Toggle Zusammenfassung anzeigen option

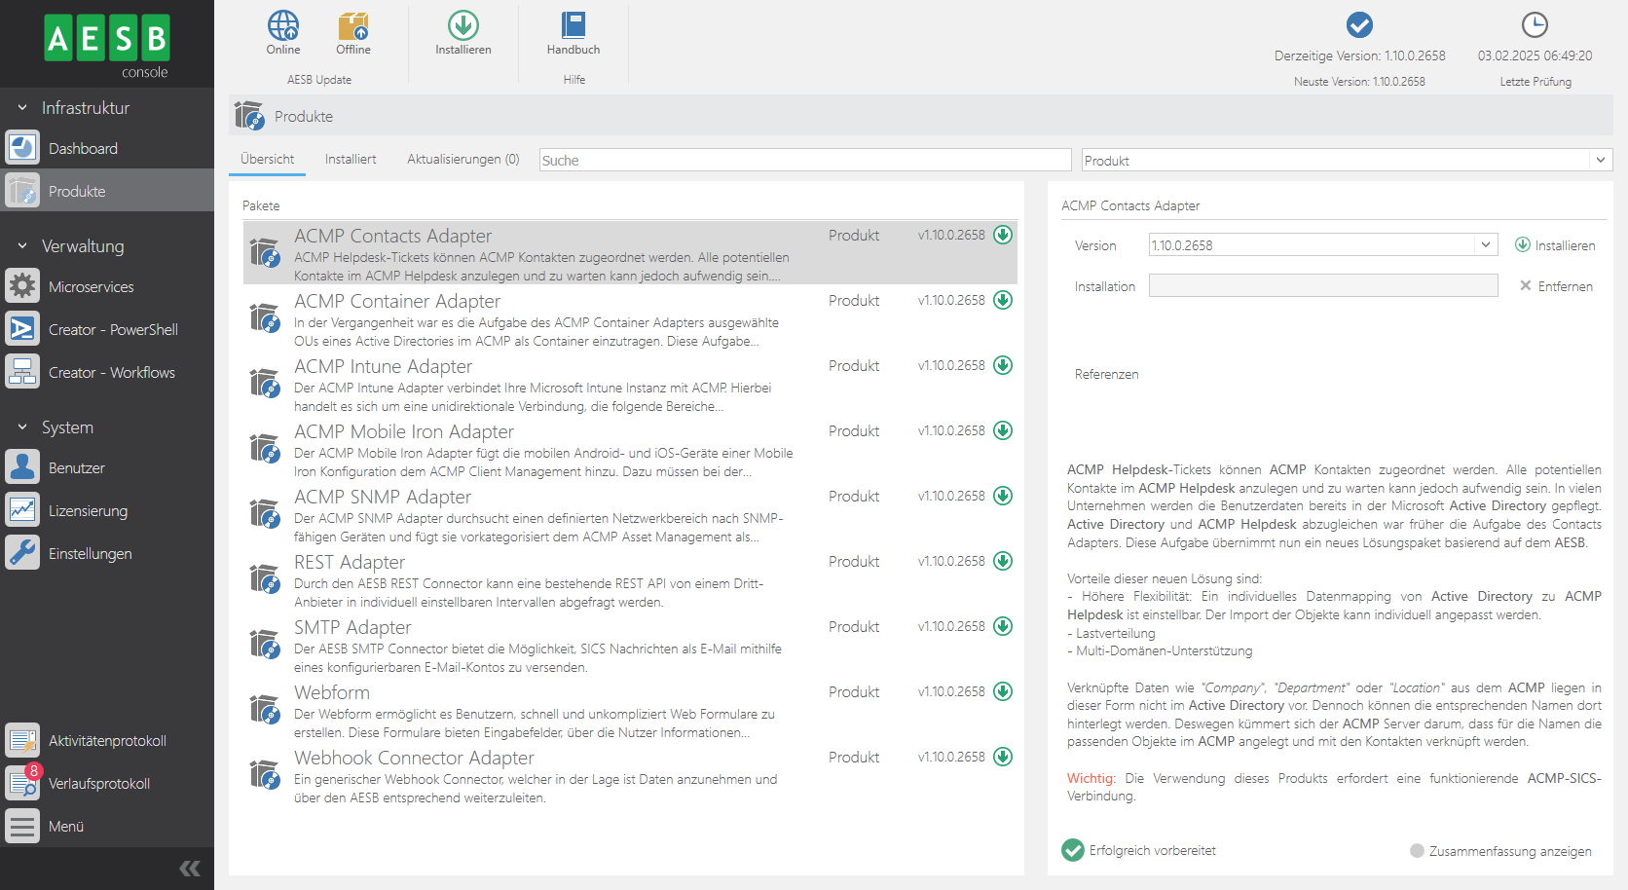(1418, 851)
